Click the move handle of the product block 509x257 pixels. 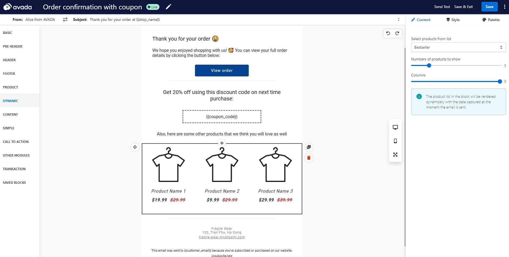tap(135, 147)
